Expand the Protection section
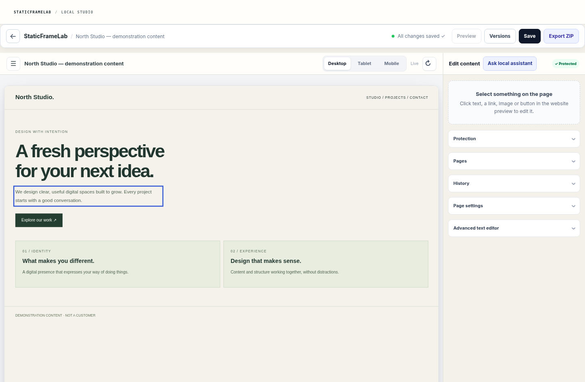 (x=514, y=139)
